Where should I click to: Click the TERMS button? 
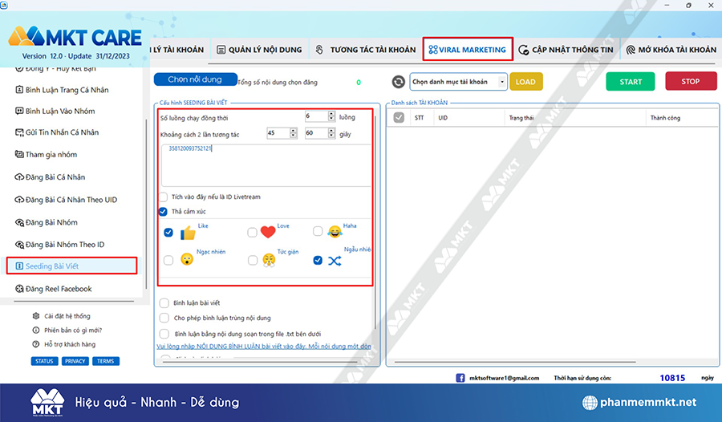106,361
